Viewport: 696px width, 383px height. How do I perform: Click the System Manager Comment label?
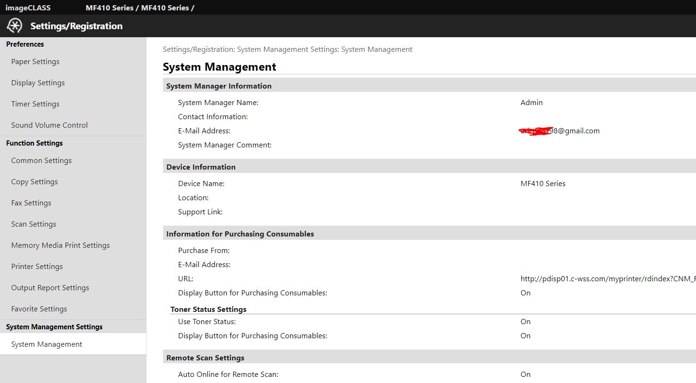225,145
